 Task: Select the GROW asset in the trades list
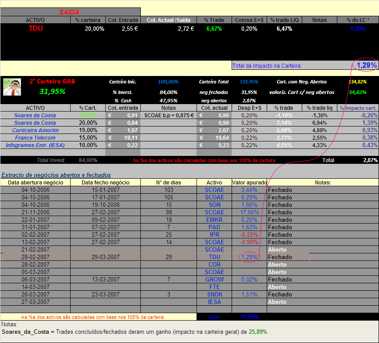point(214,279)
